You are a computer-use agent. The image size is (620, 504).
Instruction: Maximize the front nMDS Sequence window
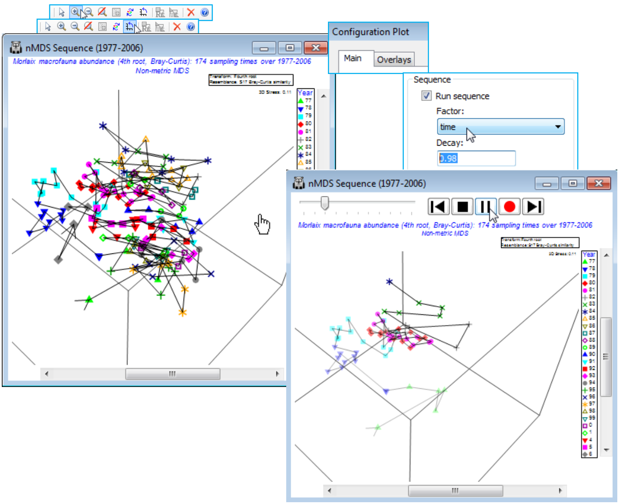click(x=572, y=183)
